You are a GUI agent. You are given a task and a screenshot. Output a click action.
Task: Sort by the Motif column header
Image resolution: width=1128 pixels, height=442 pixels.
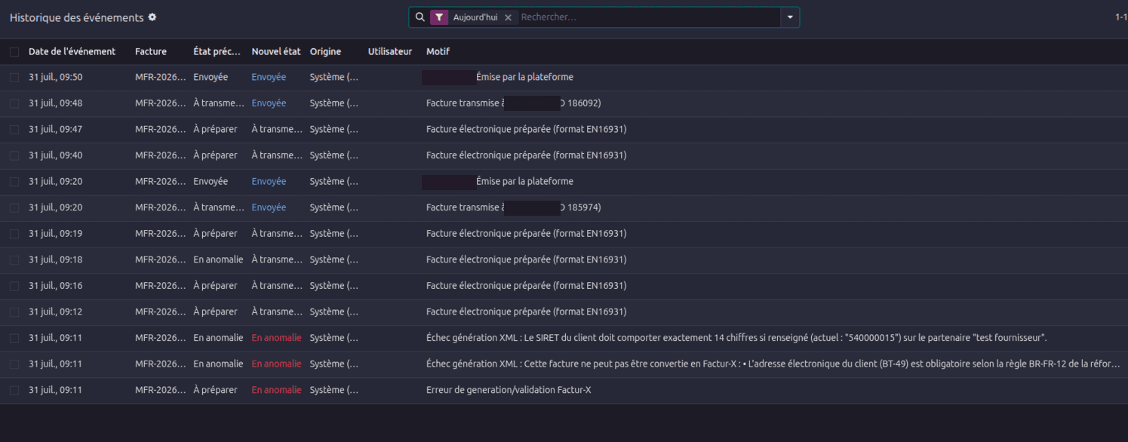point(438,51)
